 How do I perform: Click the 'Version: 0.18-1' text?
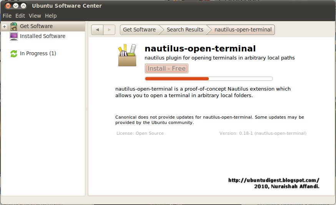(263, 133)
